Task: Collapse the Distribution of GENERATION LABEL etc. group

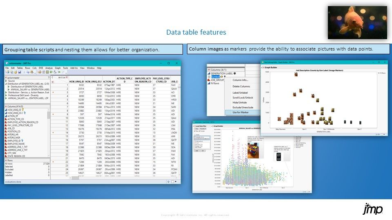Action: click(x=6, y=84)
